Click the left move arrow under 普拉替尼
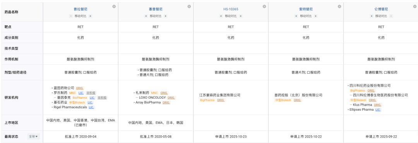418x143 pixels. 71,16
